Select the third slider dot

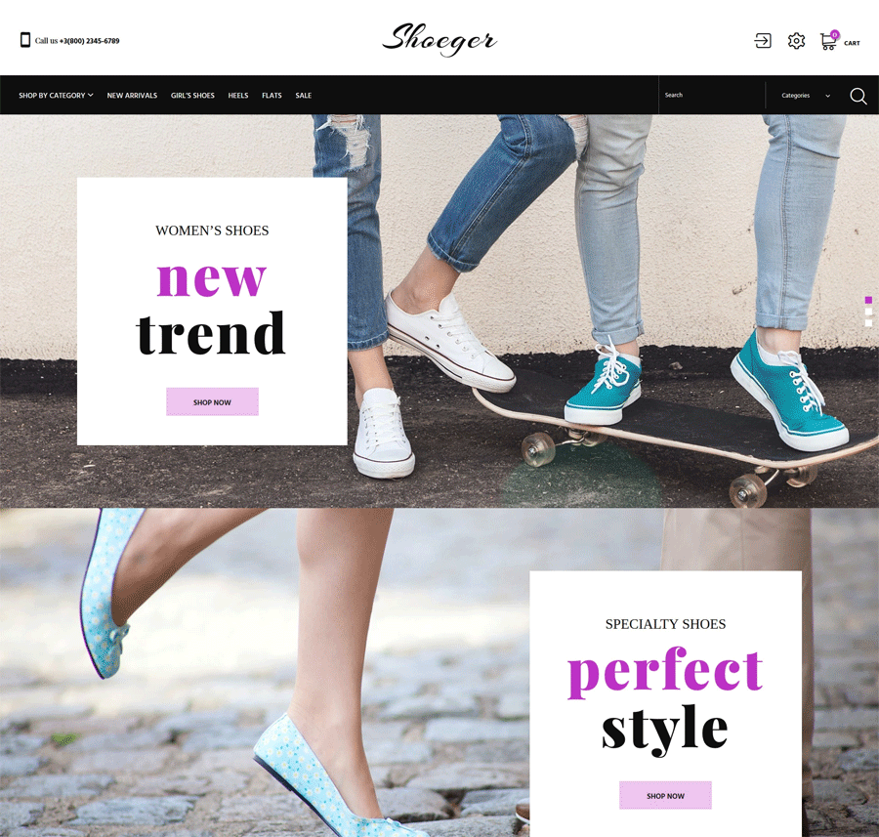click(868, 323)
